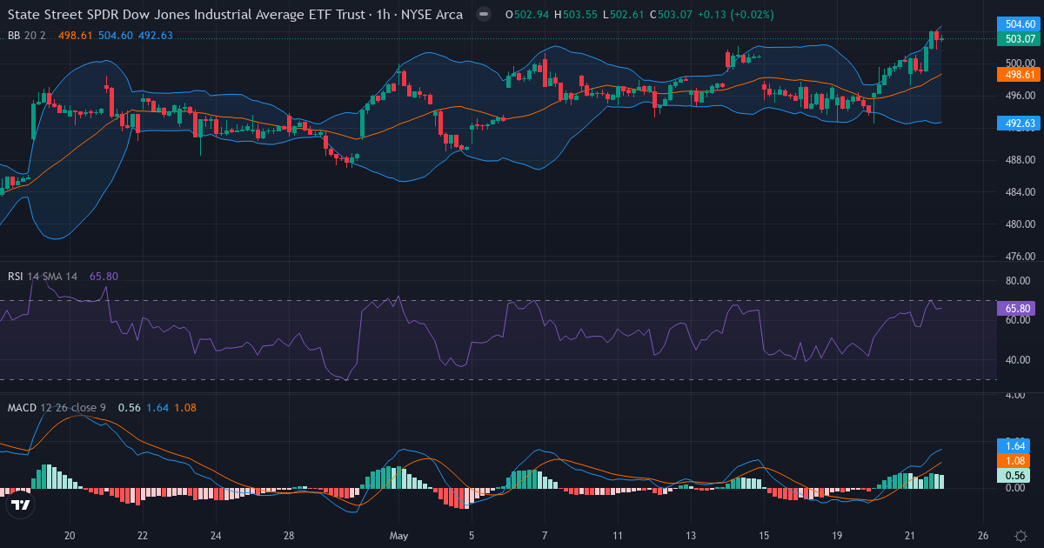Click high price value H503.55

coord(575,15)
